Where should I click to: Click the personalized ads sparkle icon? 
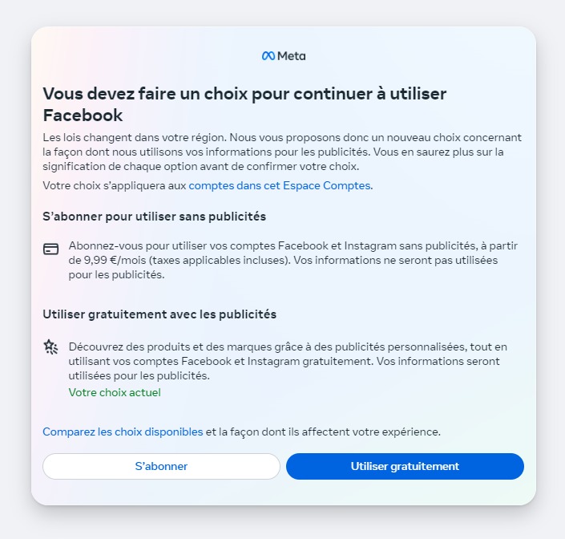pos(50,346)
